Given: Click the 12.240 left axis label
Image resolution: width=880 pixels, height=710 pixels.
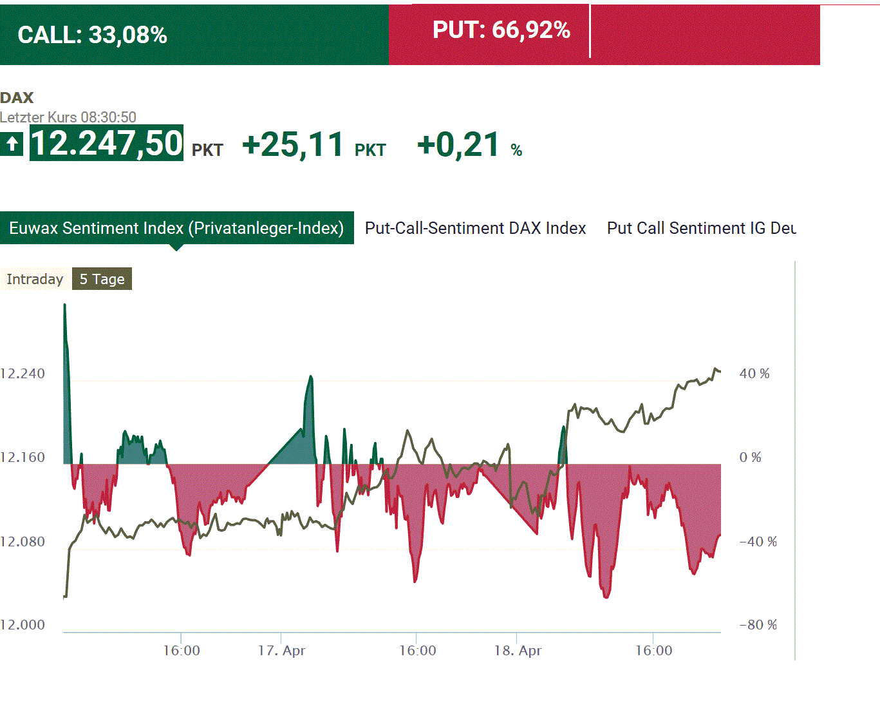Looking at the screenshot, I should point(23,374).
